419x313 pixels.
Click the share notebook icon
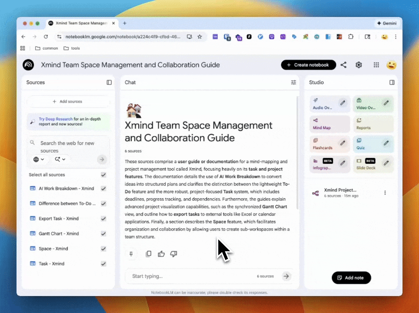coord(343,65)
